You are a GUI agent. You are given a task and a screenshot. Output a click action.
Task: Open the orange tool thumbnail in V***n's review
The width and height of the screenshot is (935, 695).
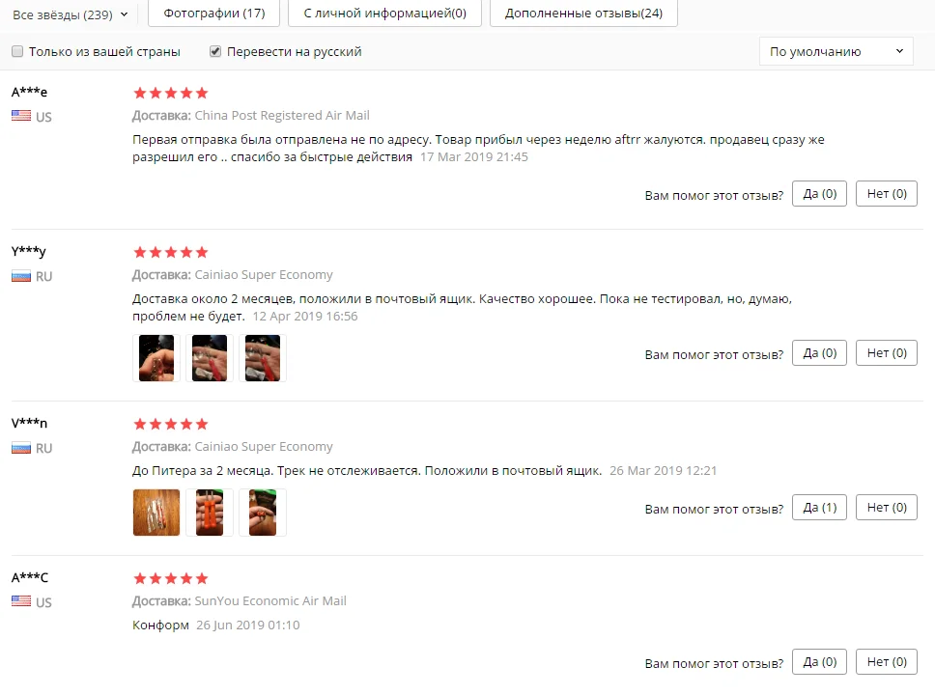[210, 512]
